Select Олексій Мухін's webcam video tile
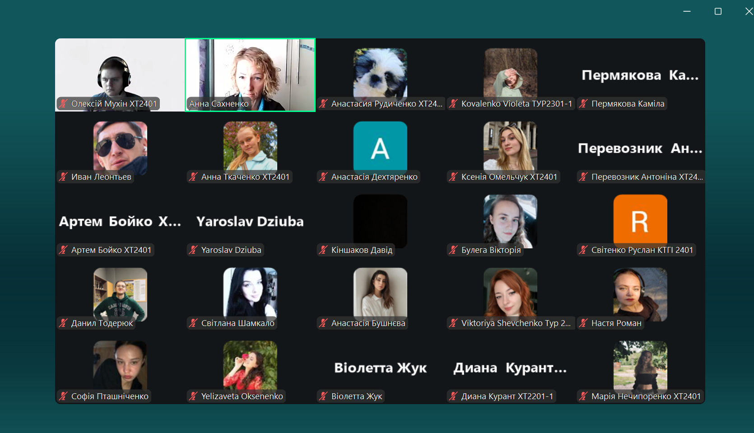 tap(120, 75)
